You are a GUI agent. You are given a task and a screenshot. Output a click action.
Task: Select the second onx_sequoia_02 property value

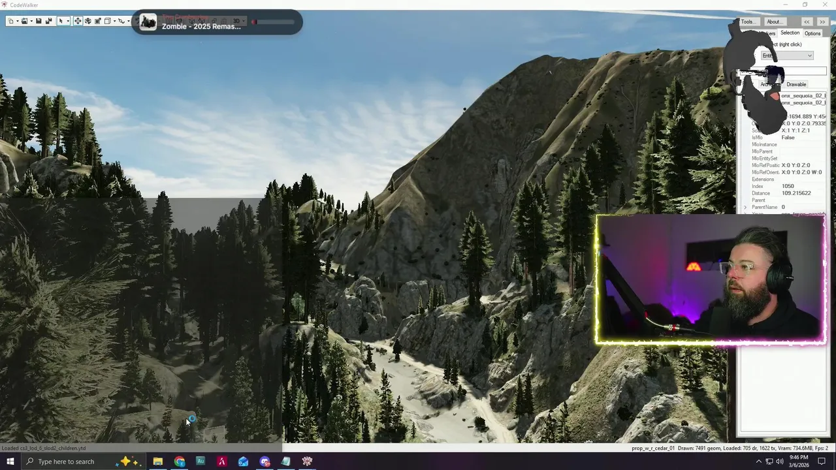click(803, 102)
